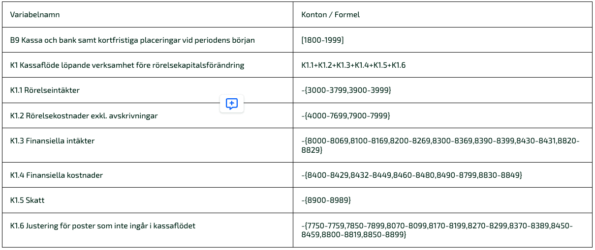The width and height of the screenshot is (595, 250).
Task: Click the -{3000-3799,3900-3999} formula cell
Action: pyautogui.click(x=442, y=90)
